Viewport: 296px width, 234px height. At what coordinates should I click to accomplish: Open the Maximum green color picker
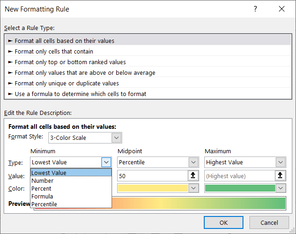click(x=280, y=188)
